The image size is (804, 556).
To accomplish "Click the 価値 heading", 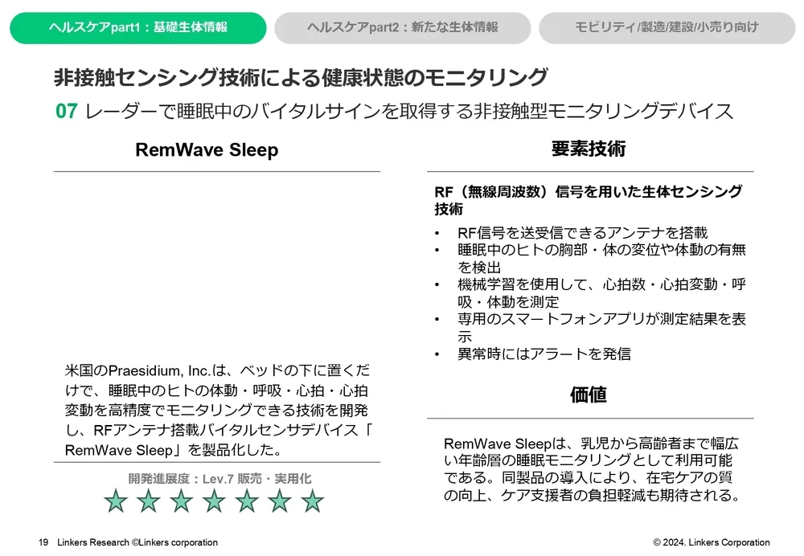I will (x=589, y=395).
